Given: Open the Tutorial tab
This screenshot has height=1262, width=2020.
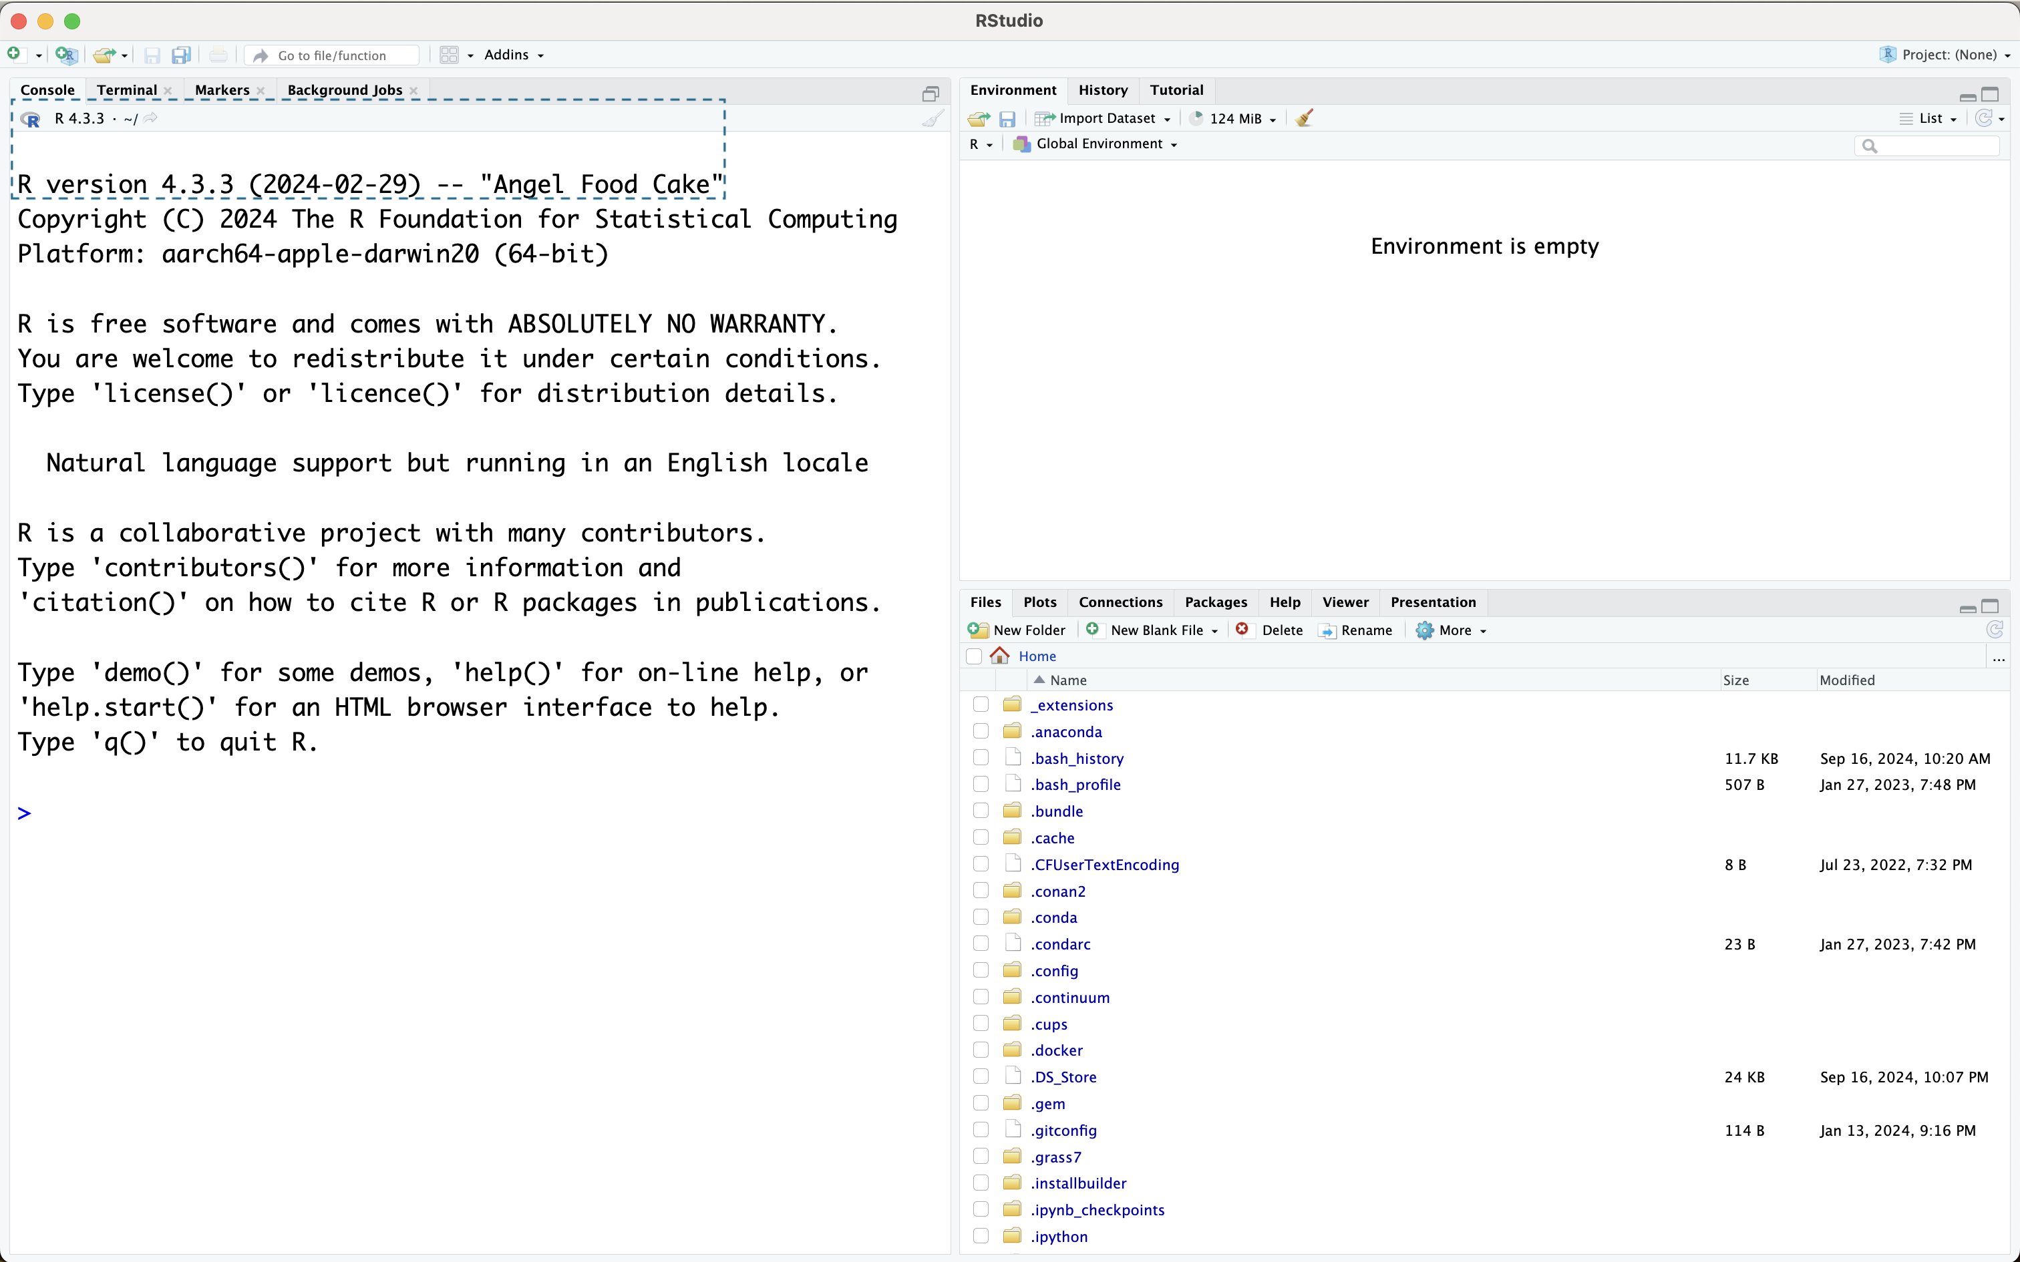Looking at the screenshot, I should pyautogui.click(x=1176, y=90).
